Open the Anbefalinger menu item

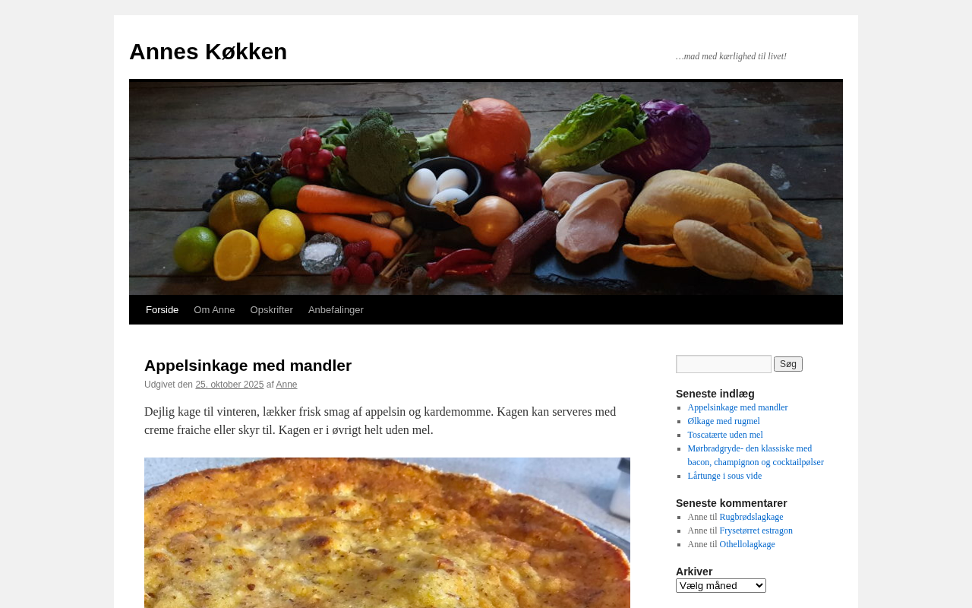point(336,310)
